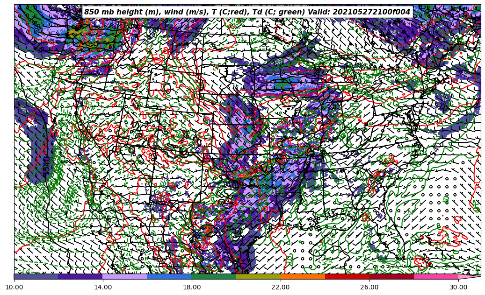Click the 850 mb chart title text
The image size is (485, 295).
pos(247,12)
